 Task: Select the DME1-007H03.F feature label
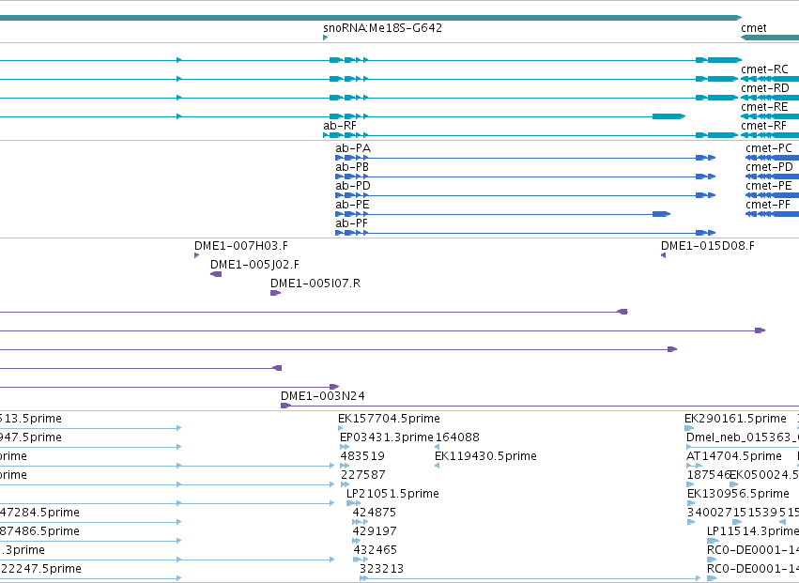241,246
